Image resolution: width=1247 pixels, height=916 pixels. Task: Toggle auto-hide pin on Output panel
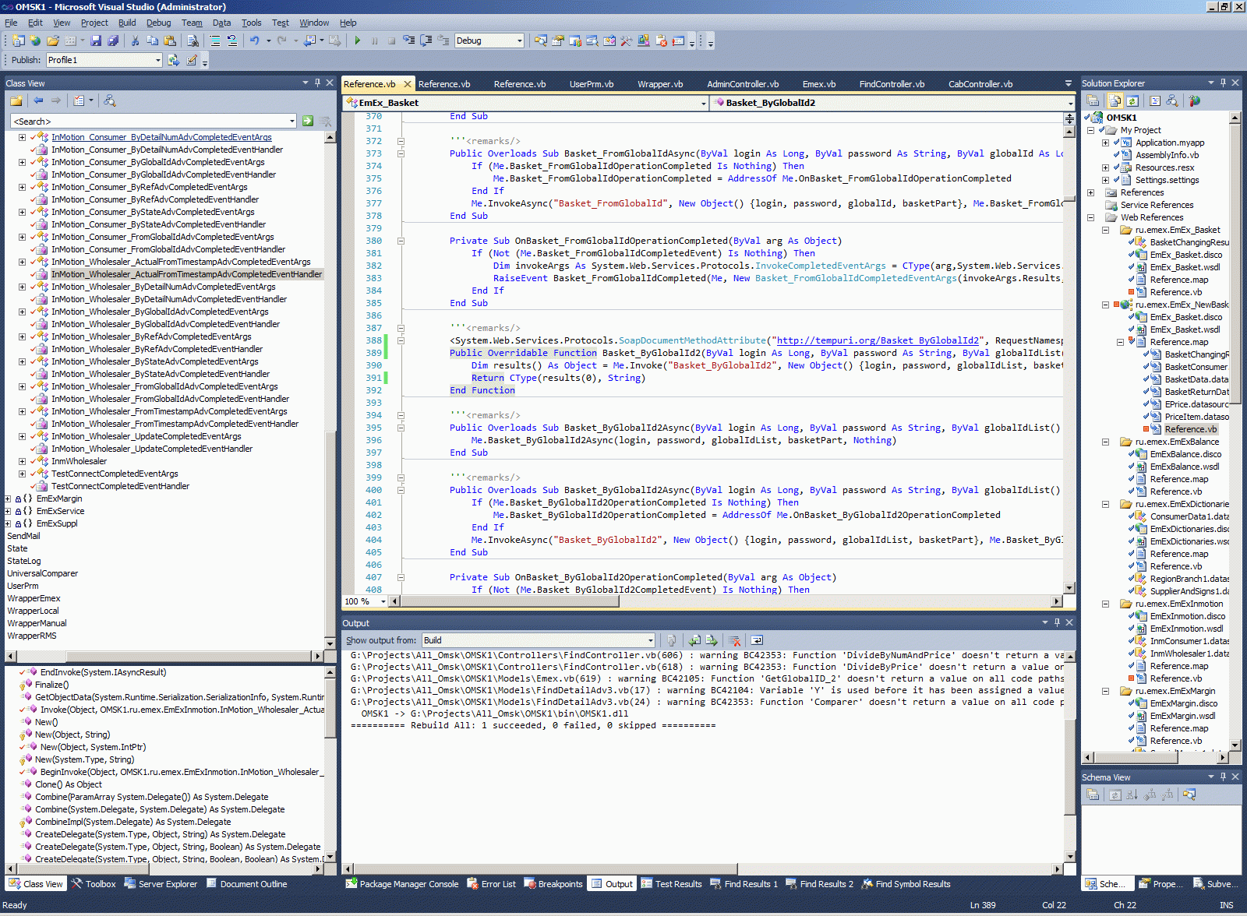1057,622
